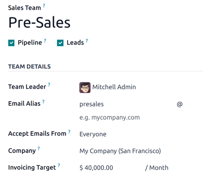
Task: Click the Pipeline checkbox label
Action: click(x=30, y=43)
